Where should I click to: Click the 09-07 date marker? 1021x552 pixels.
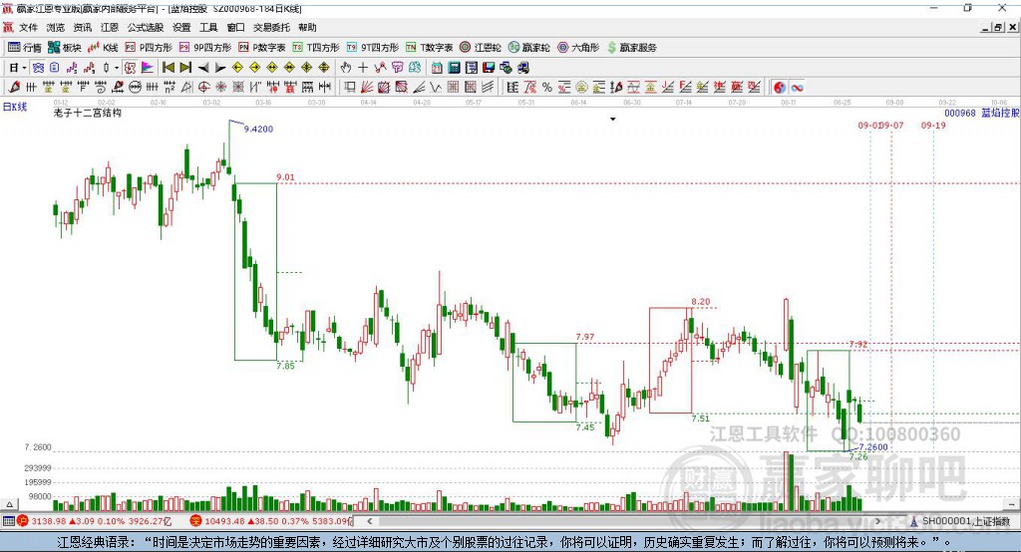[892, 125]
